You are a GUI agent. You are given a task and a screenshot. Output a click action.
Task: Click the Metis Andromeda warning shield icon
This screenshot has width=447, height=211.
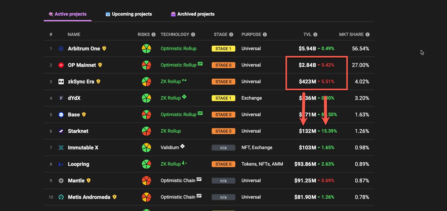click(115, 197)
